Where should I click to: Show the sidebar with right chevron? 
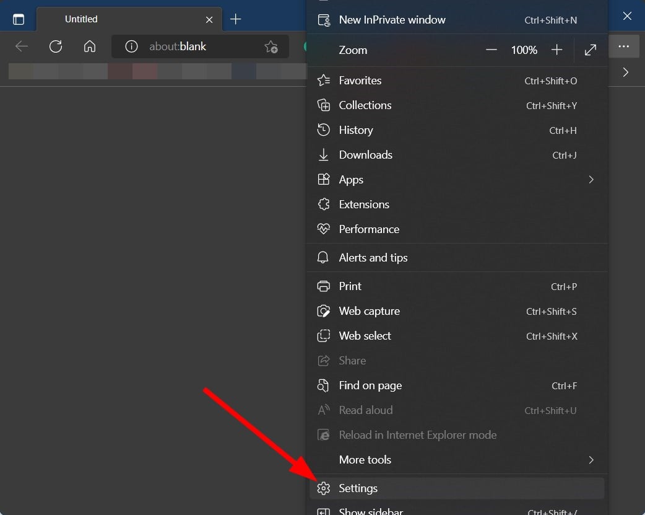click(x=625, y=72)
